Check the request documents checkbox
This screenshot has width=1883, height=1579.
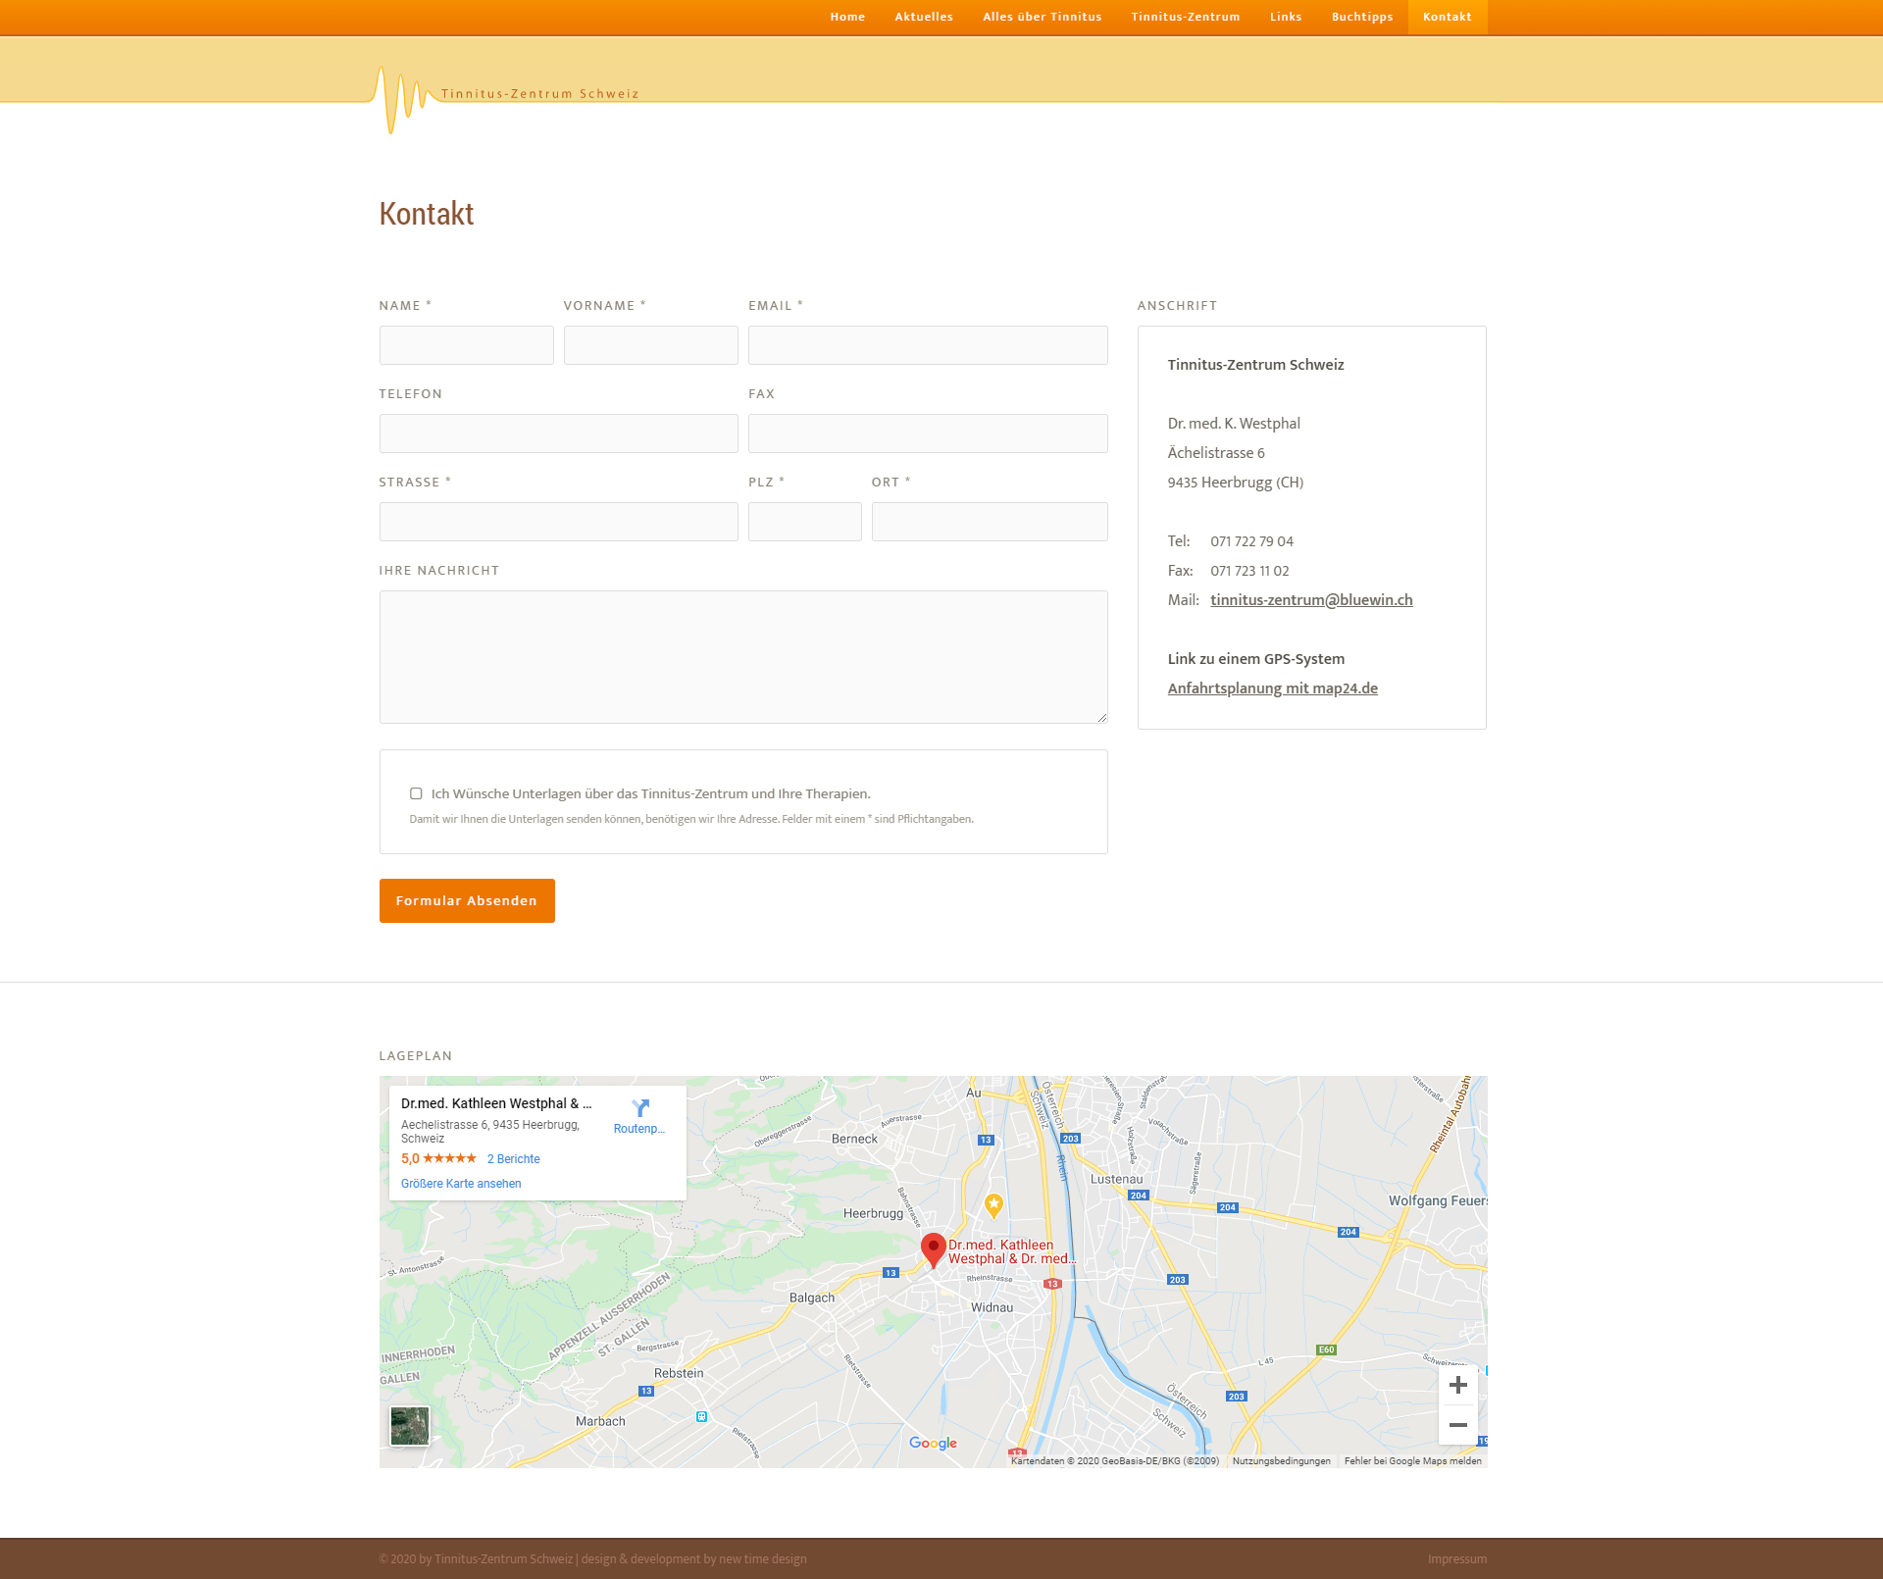pos(416,793)
